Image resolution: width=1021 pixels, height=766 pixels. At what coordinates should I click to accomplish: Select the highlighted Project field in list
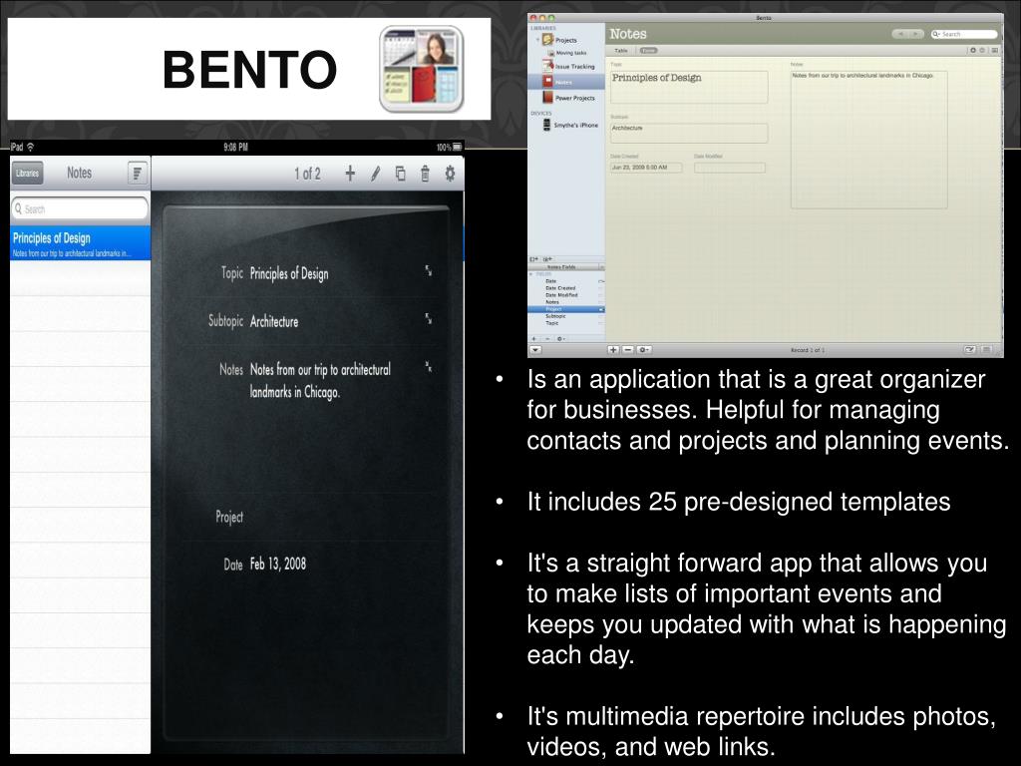(566, 309)
